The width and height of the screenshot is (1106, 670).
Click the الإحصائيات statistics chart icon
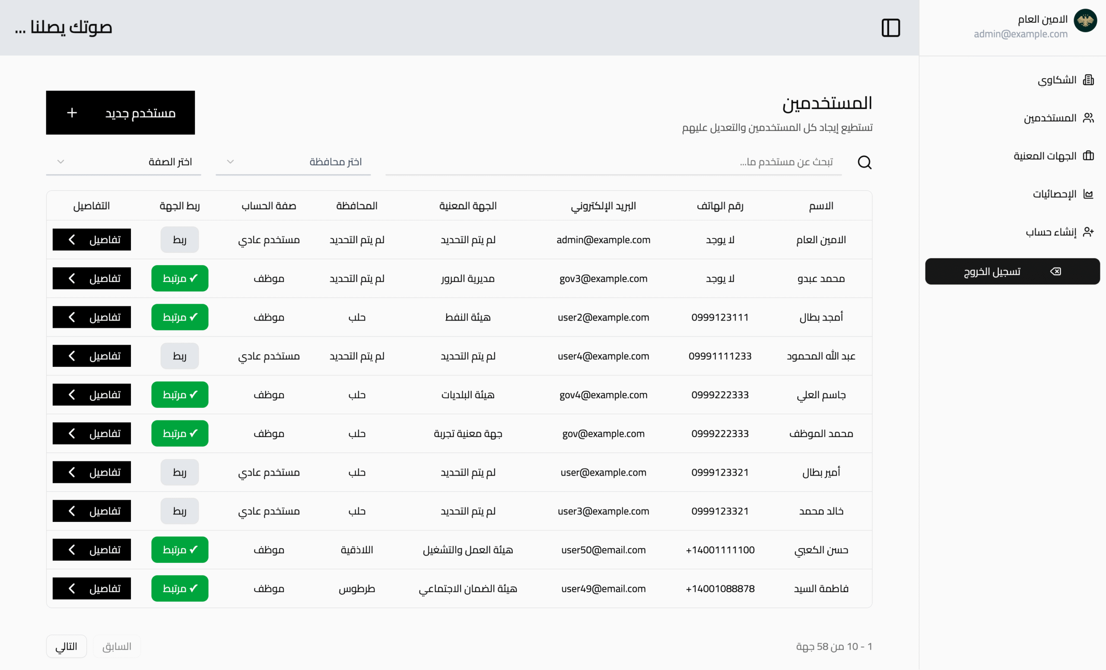point(1088,194)
